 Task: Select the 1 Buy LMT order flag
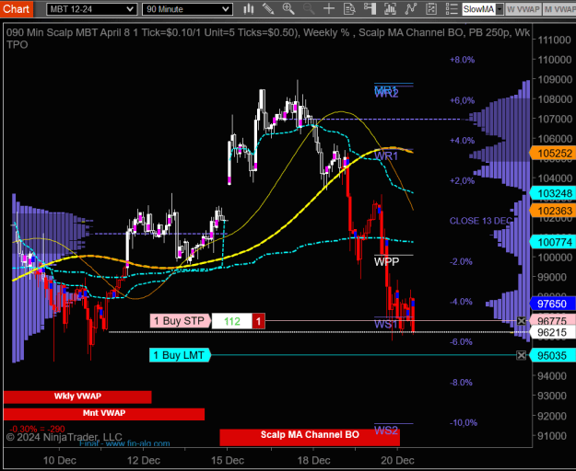180,355
